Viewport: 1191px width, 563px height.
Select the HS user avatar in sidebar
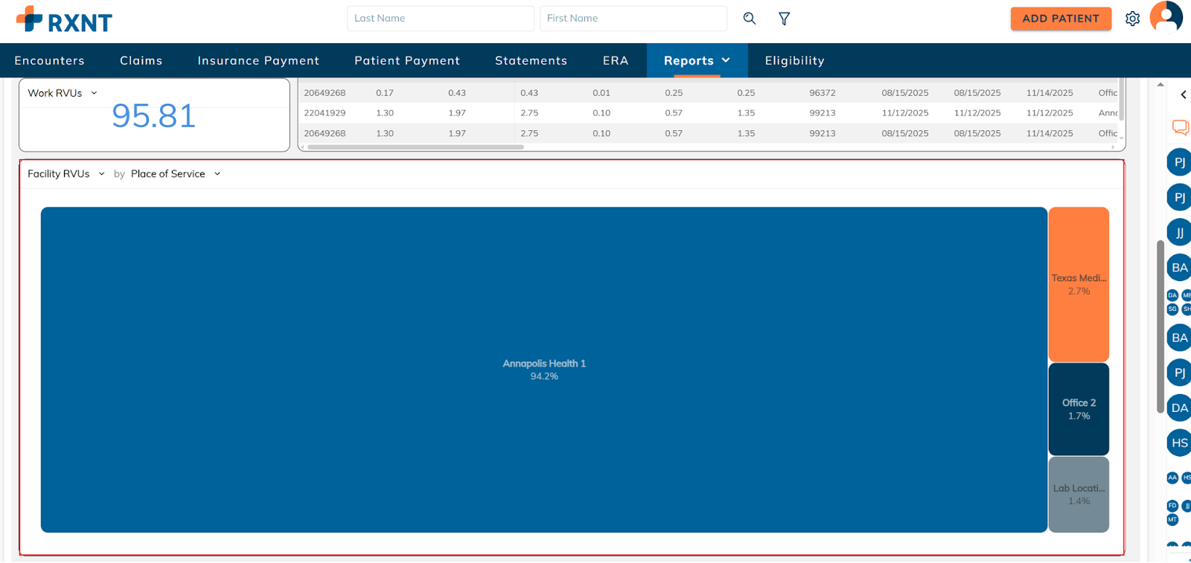coord(1179,443)
